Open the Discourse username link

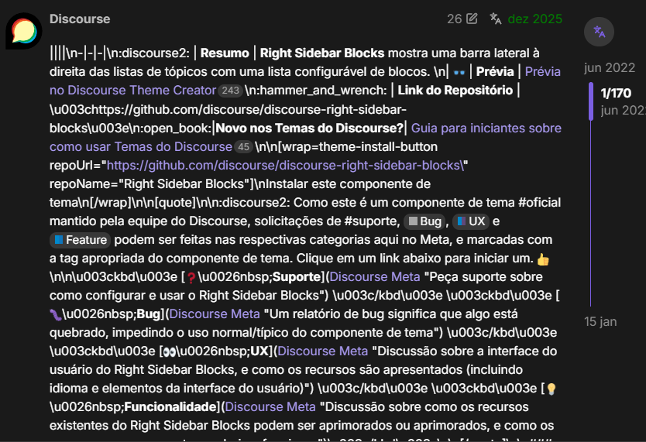click(x=80, y=19)
